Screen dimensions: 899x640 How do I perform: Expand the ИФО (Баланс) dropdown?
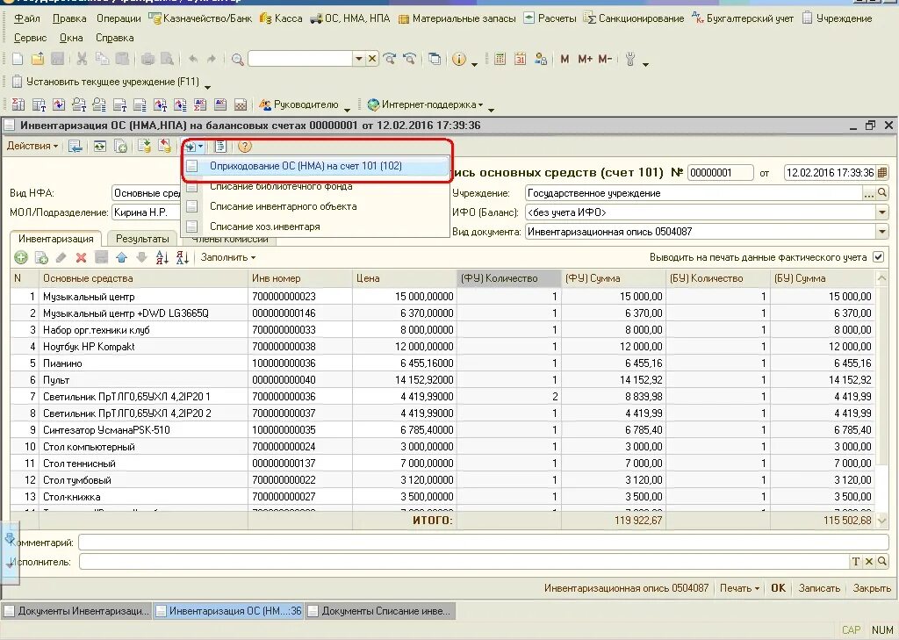[881, 212]
